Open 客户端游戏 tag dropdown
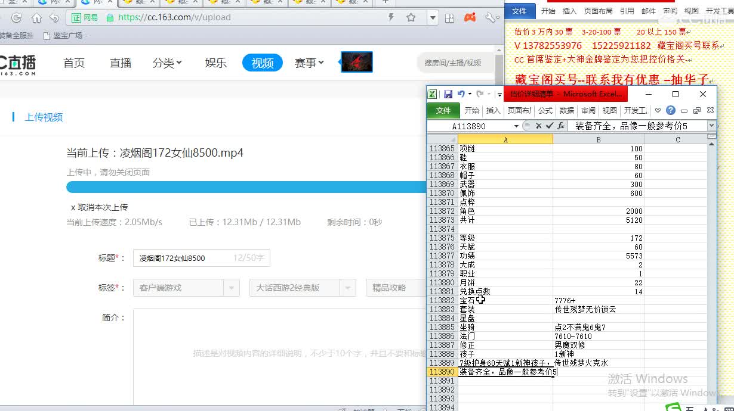The height and width of the screenshot is (411, 734). click(x=186, y=288)
